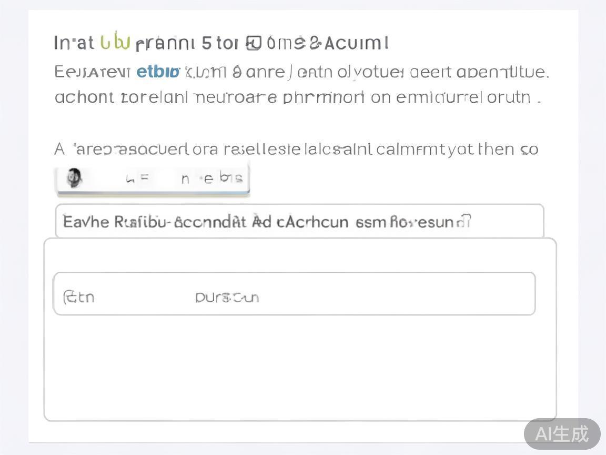Open the blue "etbıo" link
Viewport: 606px width, 455px height.
pyautogui.click(x=157, y=72)
